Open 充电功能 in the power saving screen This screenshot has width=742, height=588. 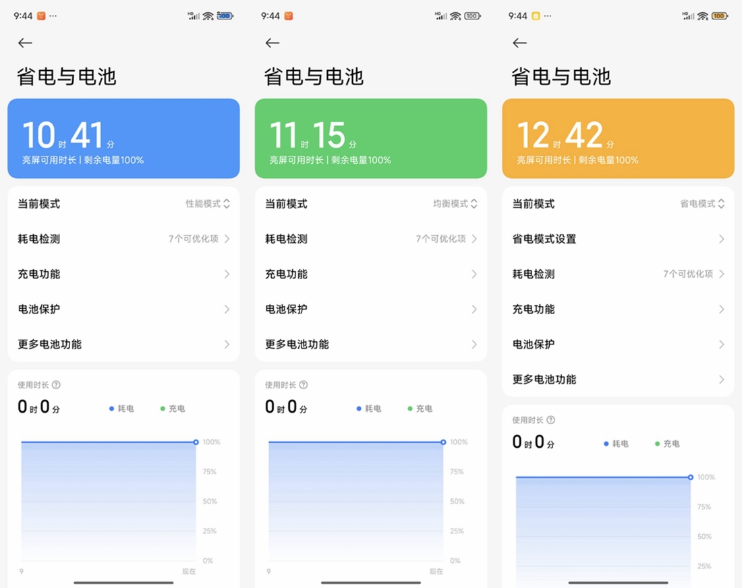pos(618,309)
